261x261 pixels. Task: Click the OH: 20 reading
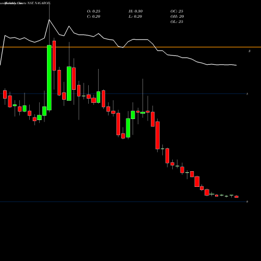click(x=177, y=17)
